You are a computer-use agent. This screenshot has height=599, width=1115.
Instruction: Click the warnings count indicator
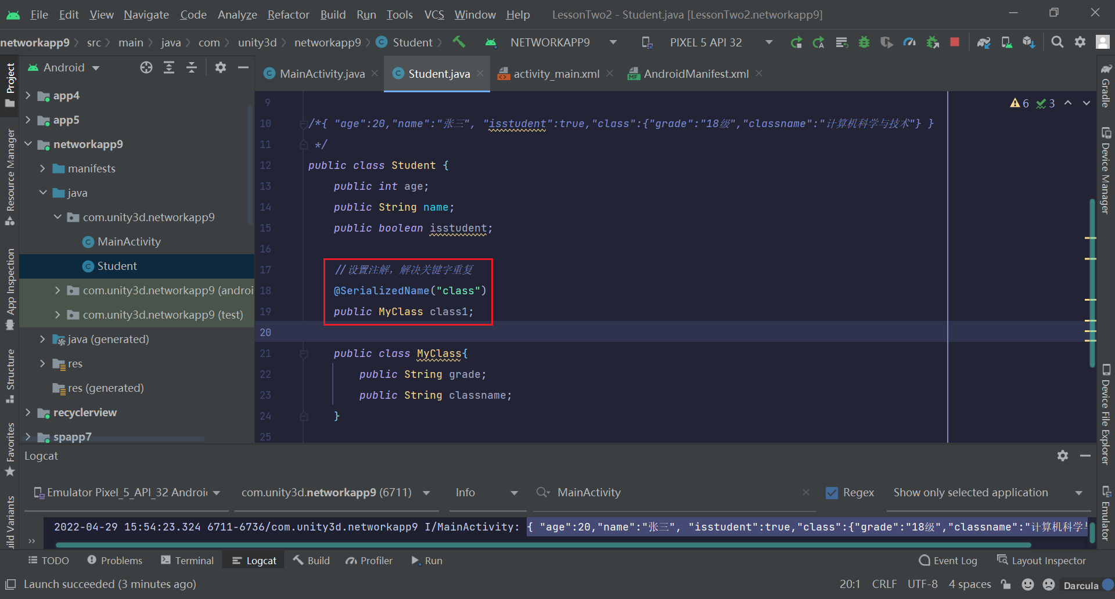1020,103
